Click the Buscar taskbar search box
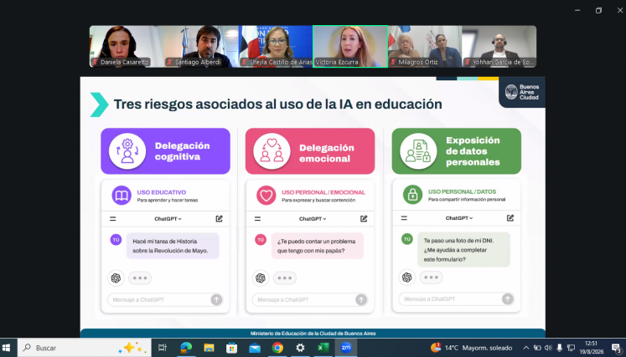Image resolution: width=626 pixels, height=357 pixels. click(84, 348)
